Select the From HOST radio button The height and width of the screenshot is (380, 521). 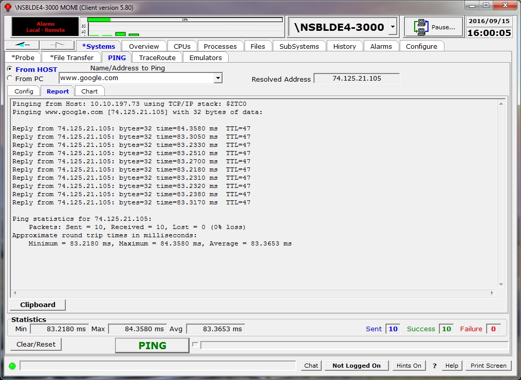[x=9, y=69]
